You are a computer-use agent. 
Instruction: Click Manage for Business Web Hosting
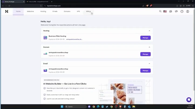click(x=145, y=38)
